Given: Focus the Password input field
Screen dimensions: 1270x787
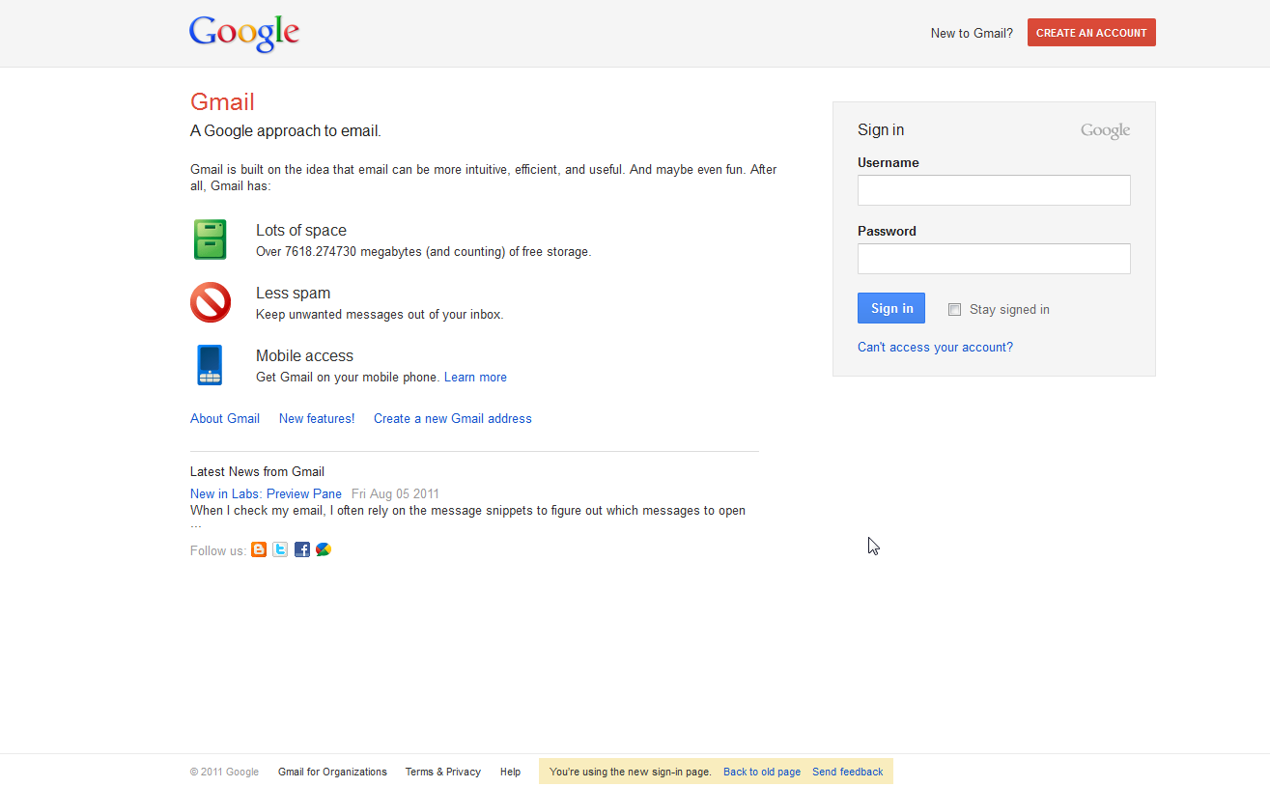Looking at the screenshot, I should [x=994, y=259].
